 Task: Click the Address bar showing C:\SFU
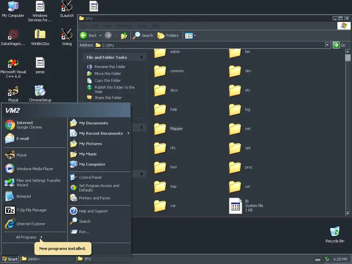(210, 45)
